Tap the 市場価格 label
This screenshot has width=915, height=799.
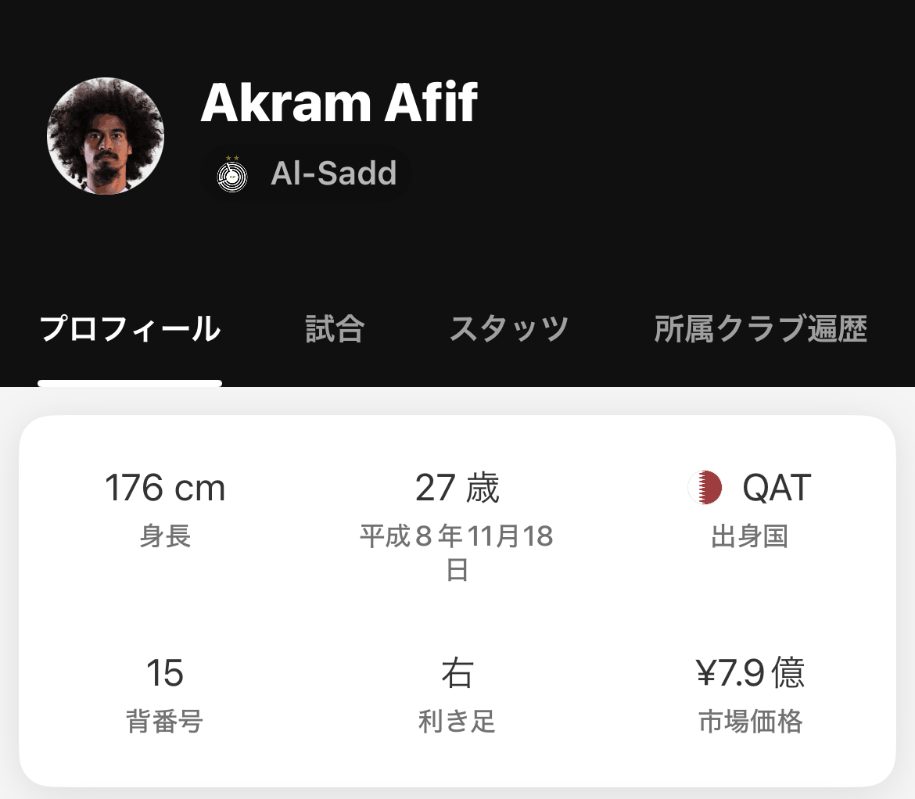[x=751, y=721]
